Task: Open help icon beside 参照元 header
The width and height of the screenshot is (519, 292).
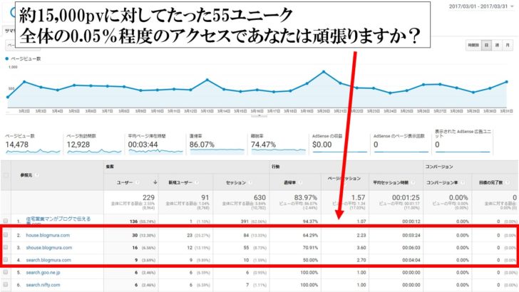Action: [37, 175]
